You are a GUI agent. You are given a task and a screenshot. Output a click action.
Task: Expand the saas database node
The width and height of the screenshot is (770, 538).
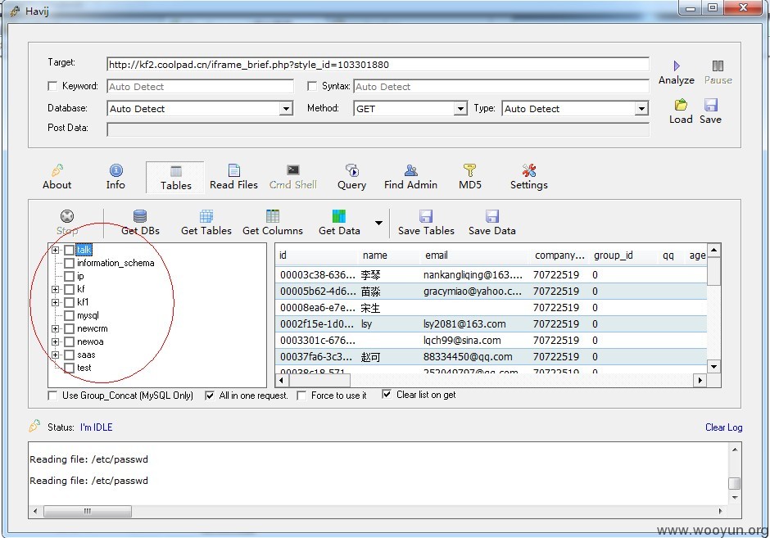[56, 355]
